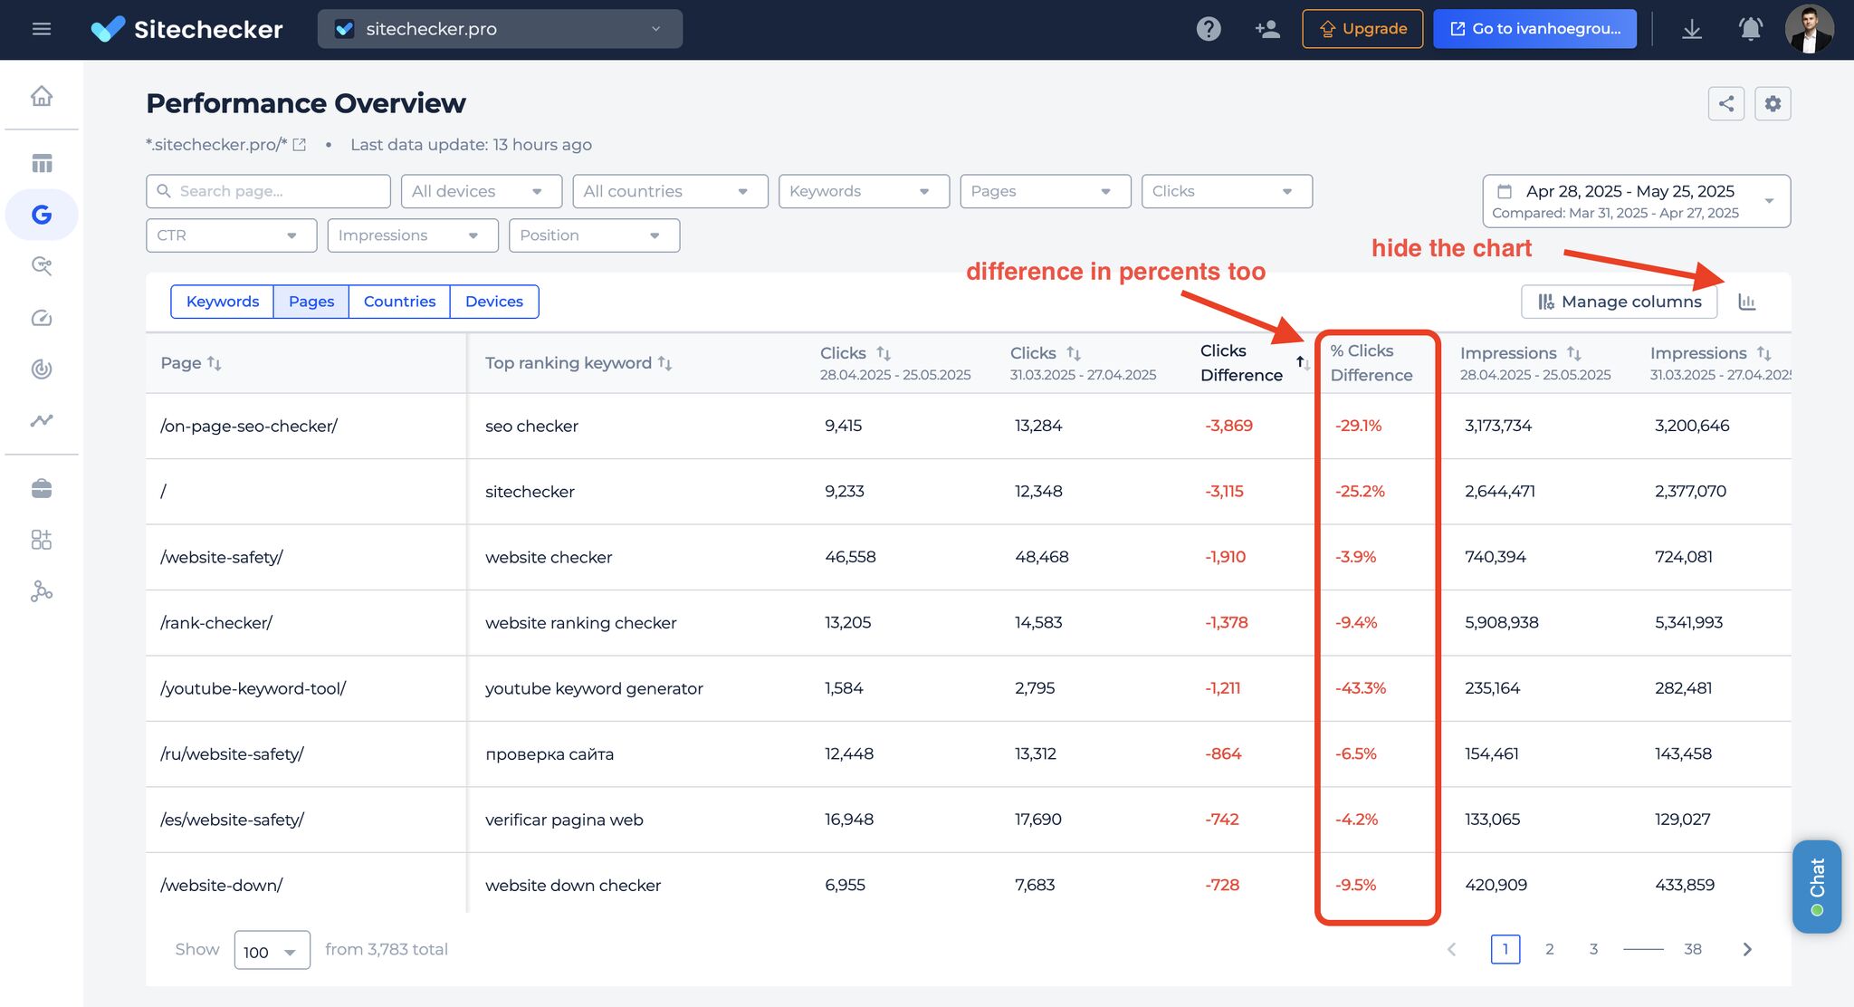The image size is (1854, 1007).
Task: Expand the CTR filter dropdown
Action: [x=231, y=235]
